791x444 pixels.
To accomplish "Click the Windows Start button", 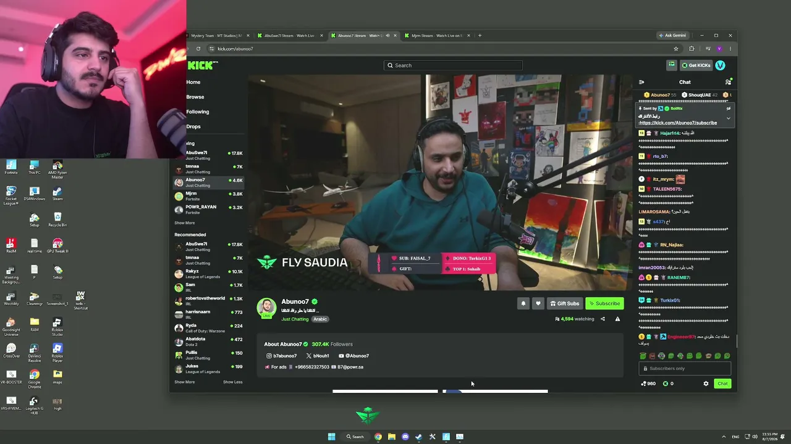I will pyautogui.click(x=332, y=437).
